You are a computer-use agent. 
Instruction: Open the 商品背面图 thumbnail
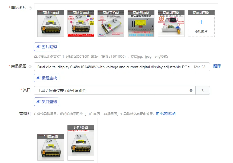(x=81, y=23)
